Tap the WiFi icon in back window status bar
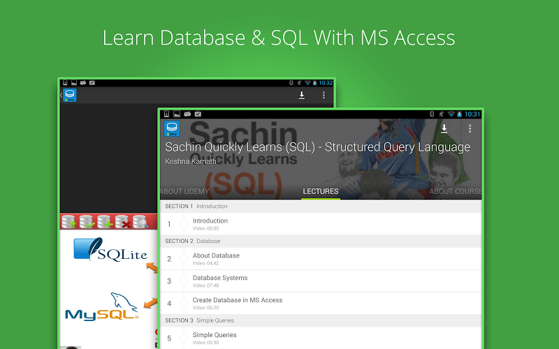559x349 pixels. [307, 82]
